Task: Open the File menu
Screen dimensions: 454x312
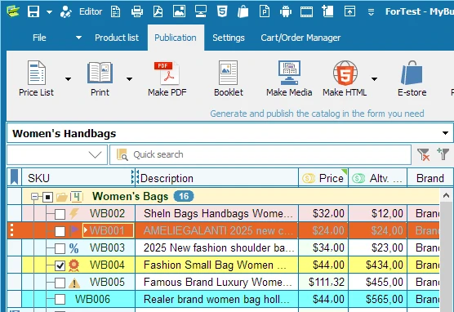Action: click(x=39, y=38)
